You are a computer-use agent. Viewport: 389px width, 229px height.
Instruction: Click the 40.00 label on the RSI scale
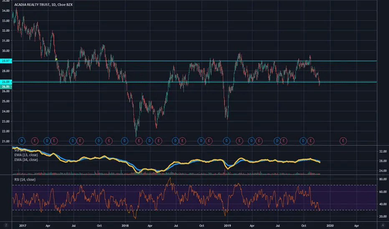[x=383, y=204]
